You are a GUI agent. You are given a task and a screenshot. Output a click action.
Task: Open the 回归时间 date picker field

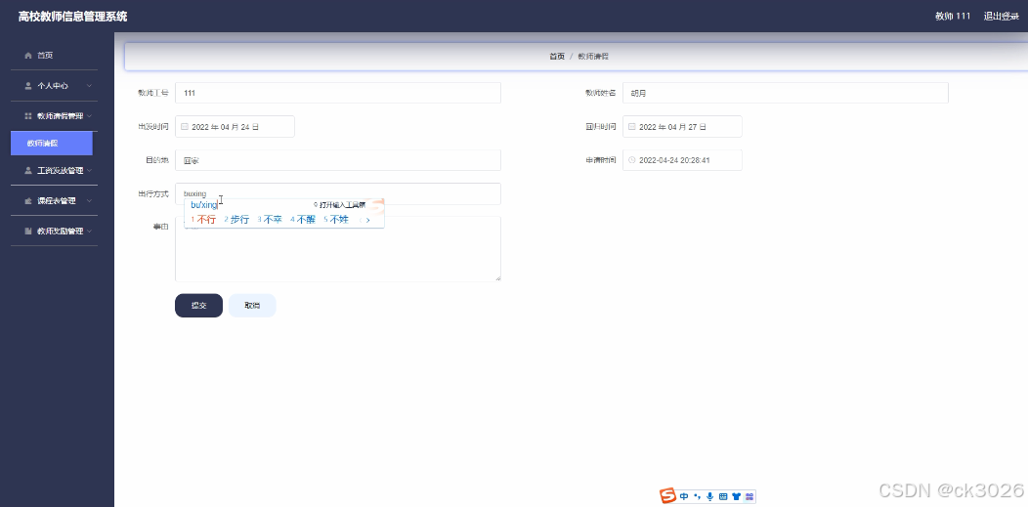coord(682,127)
